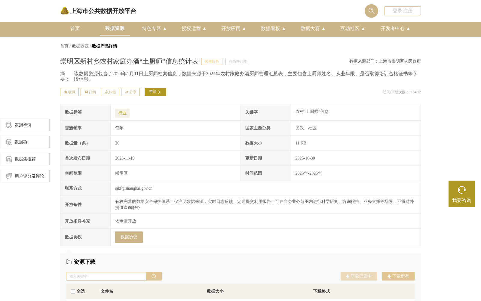481x301 pixels.
Task: Click the 2025-10-30 update date value
Action: (x=305, y=158)
